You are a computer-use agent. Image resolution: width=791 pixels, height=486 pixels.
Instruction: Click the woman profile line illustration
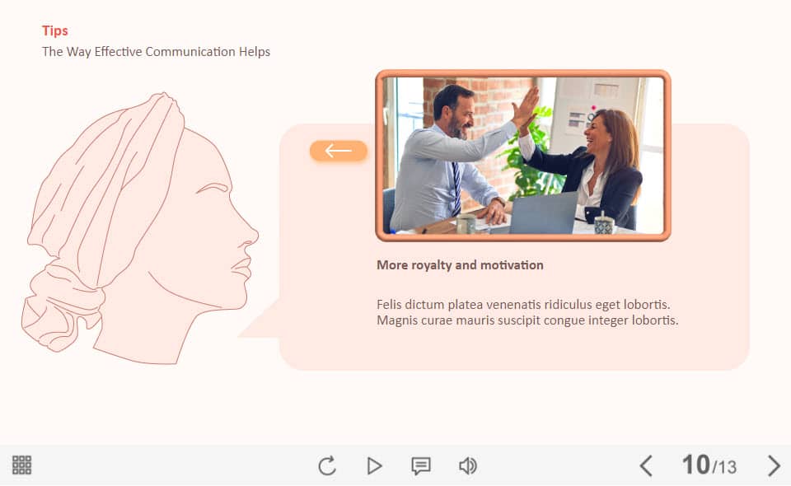140,228
